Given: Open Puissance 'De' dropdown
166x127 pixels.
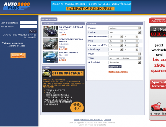Looking at the screenshot, I should pyautogui.click(x=116, y=45).
